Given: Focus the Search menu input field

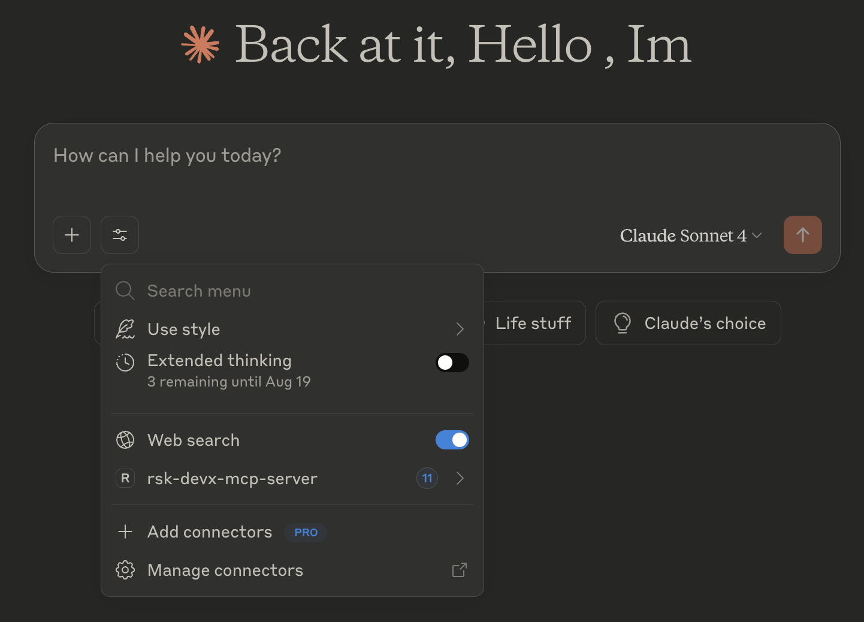Looking at the screenshot, I should tap(292, 291).
